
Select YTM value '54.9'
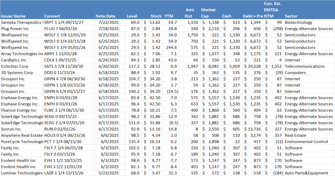click(173, 41)
